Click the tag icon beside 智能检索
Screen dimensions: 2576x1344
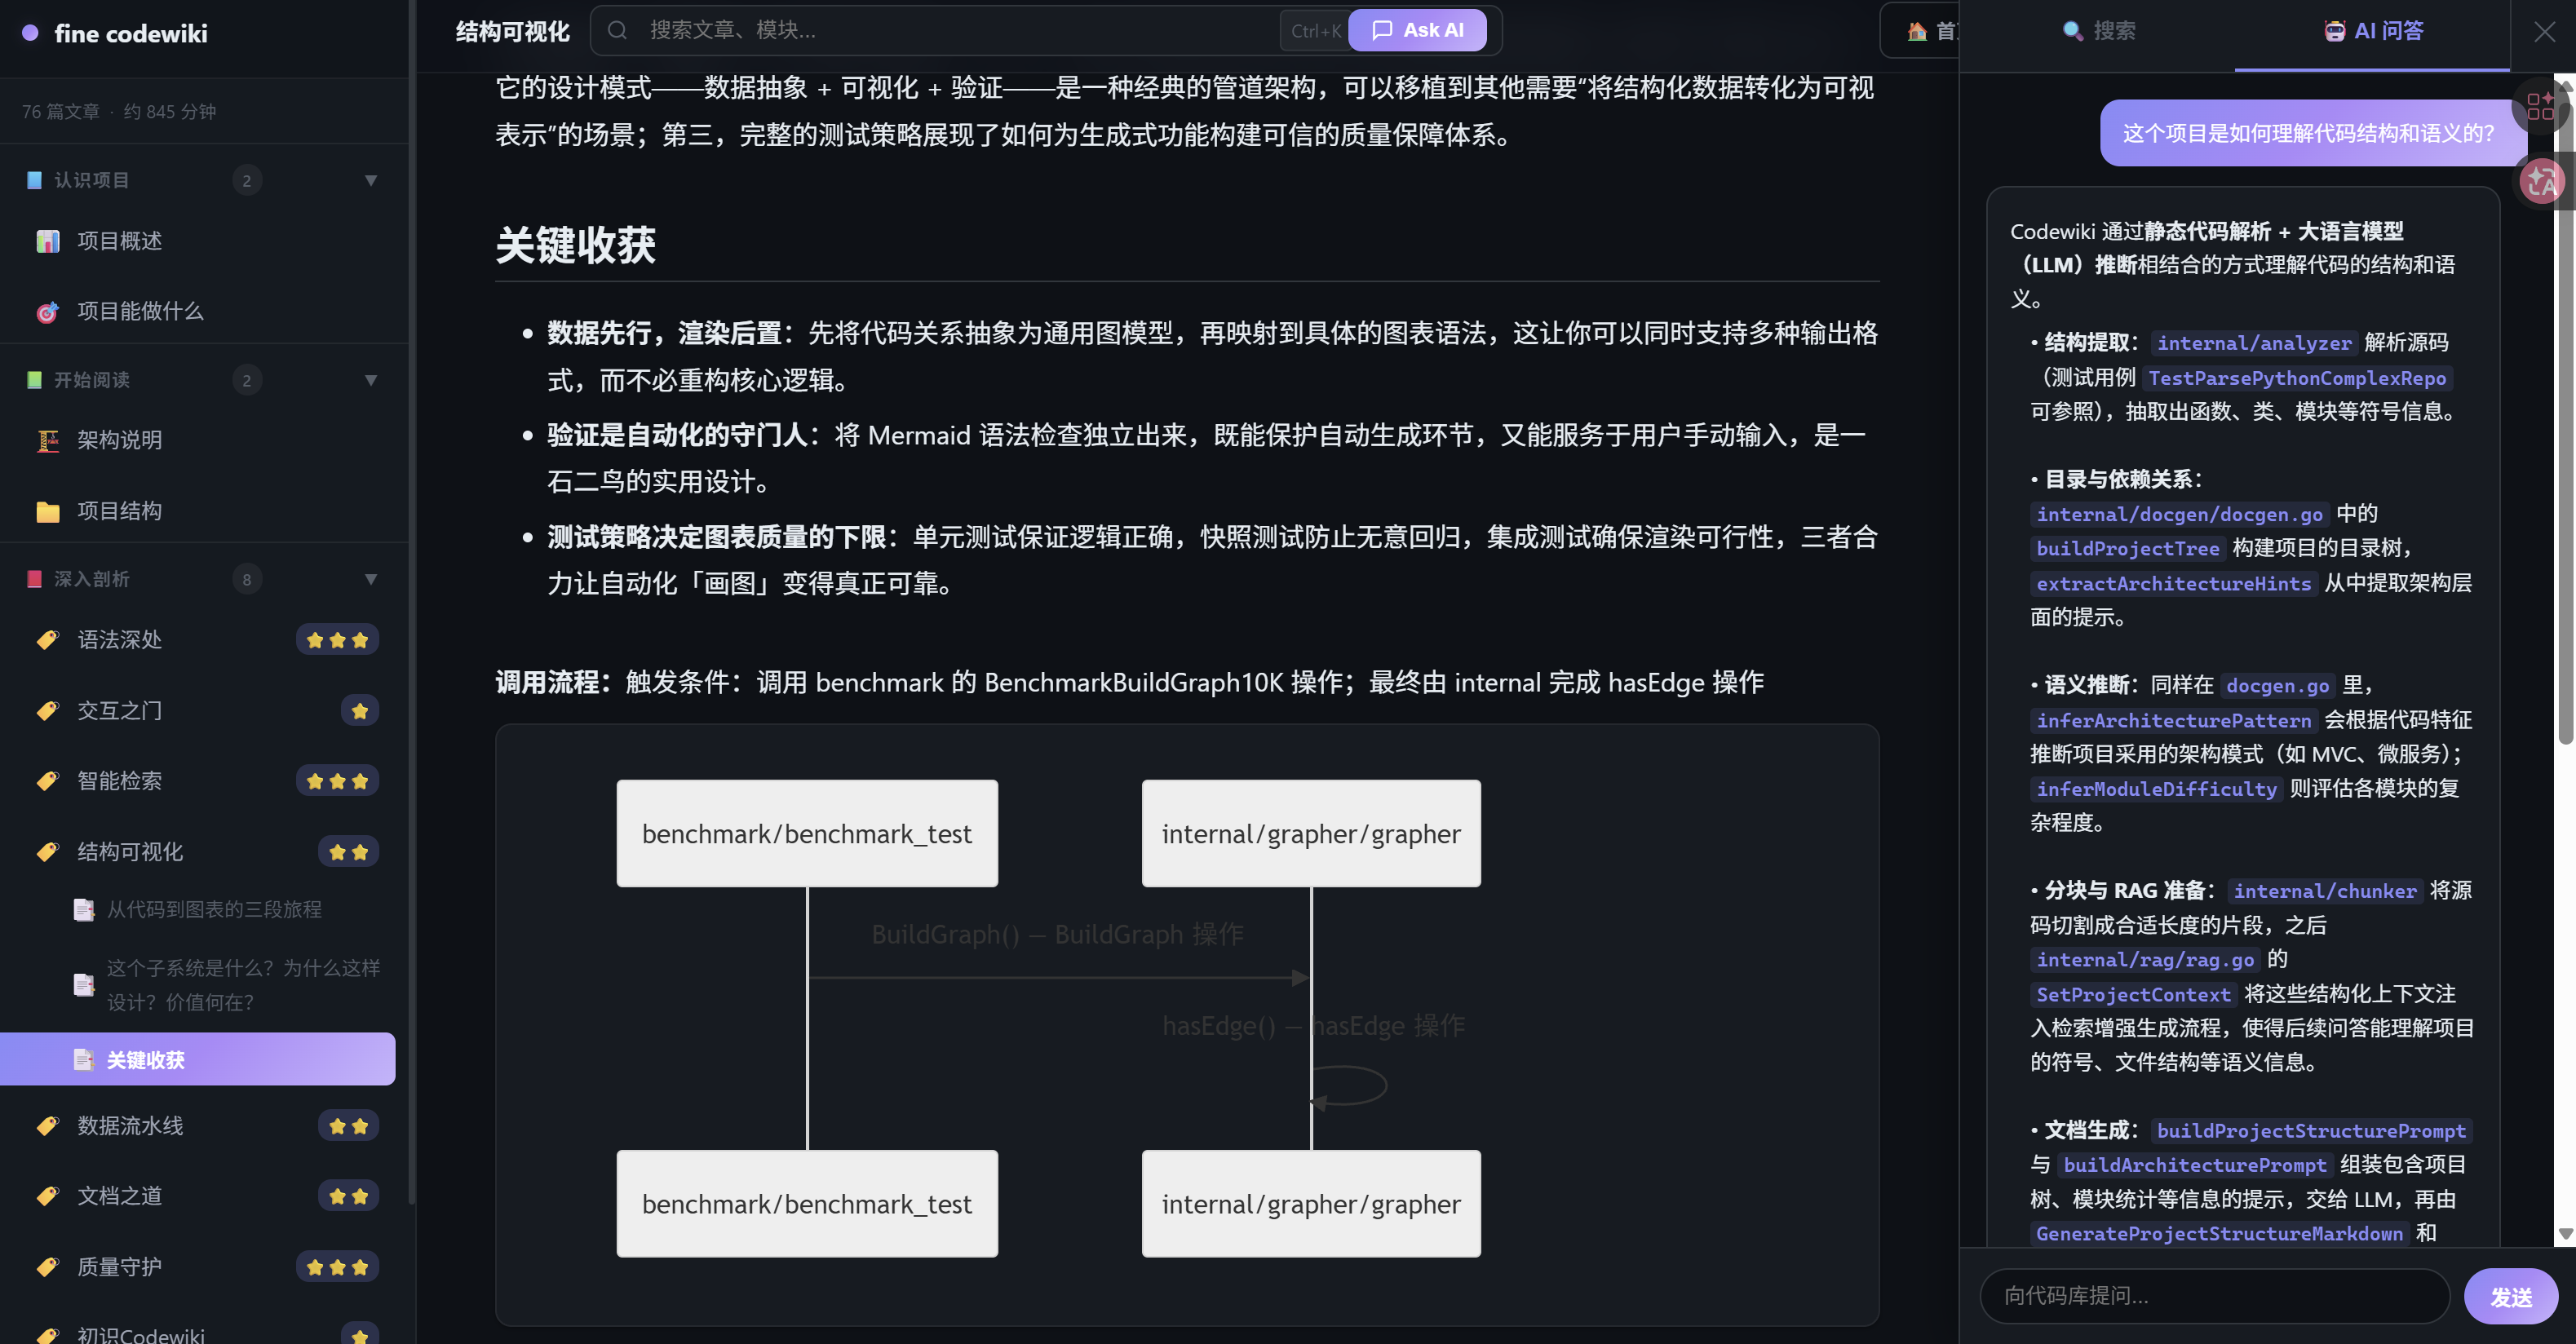click(47, 781)
